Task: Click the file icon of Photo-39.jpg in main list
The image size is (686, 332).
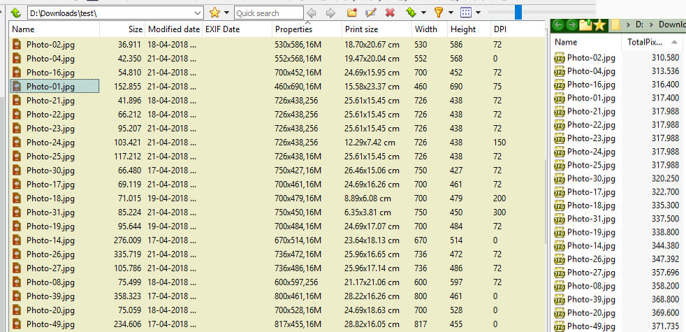Action: click(17, 296)
